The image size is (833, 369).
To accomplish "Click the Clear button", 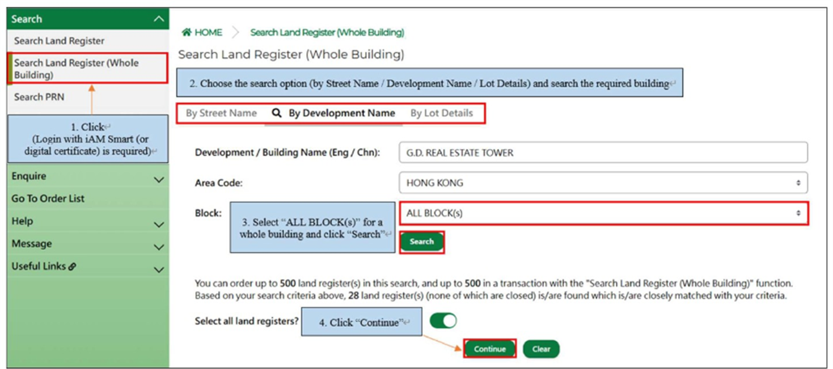I will [x=541, y=349].
